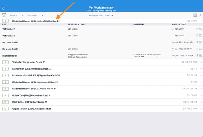Collapse the Distorted Humor/Aireofdistinction 21 row chevron
The height and width of the screenshot is (137, 203).
(x=201, y=21)
